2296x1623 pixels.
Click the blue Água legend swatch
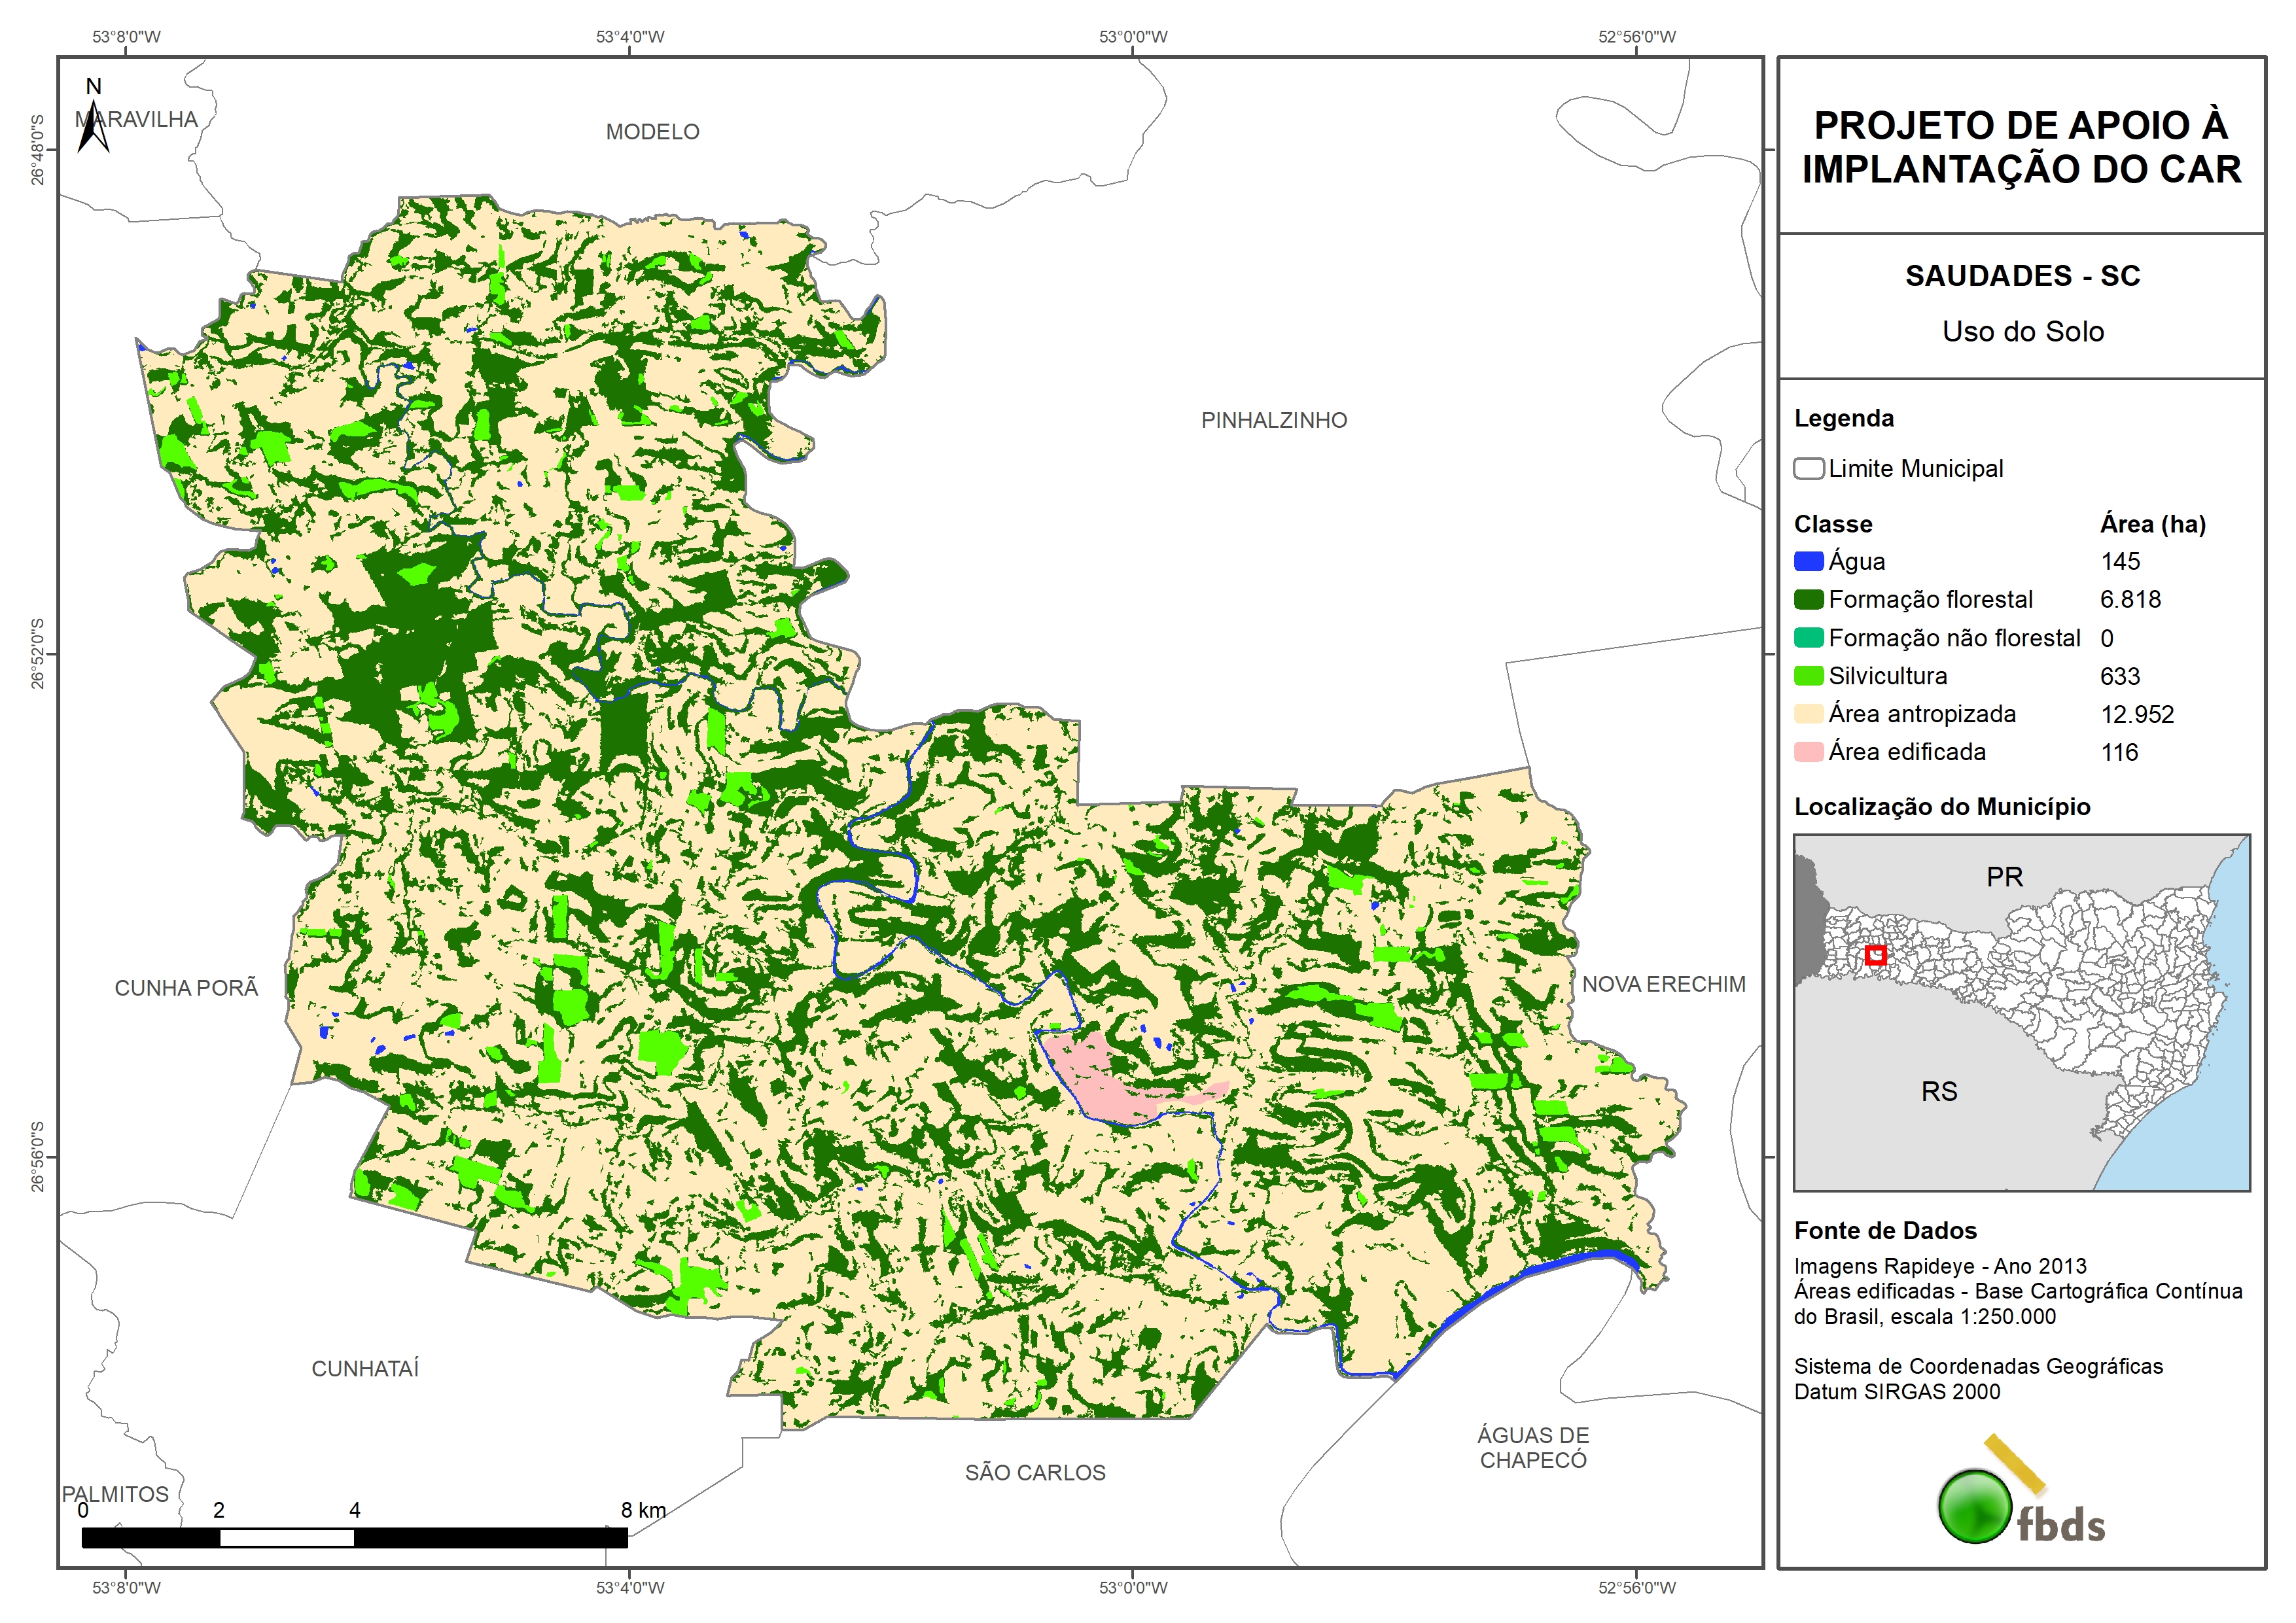tap(1808, 562)
